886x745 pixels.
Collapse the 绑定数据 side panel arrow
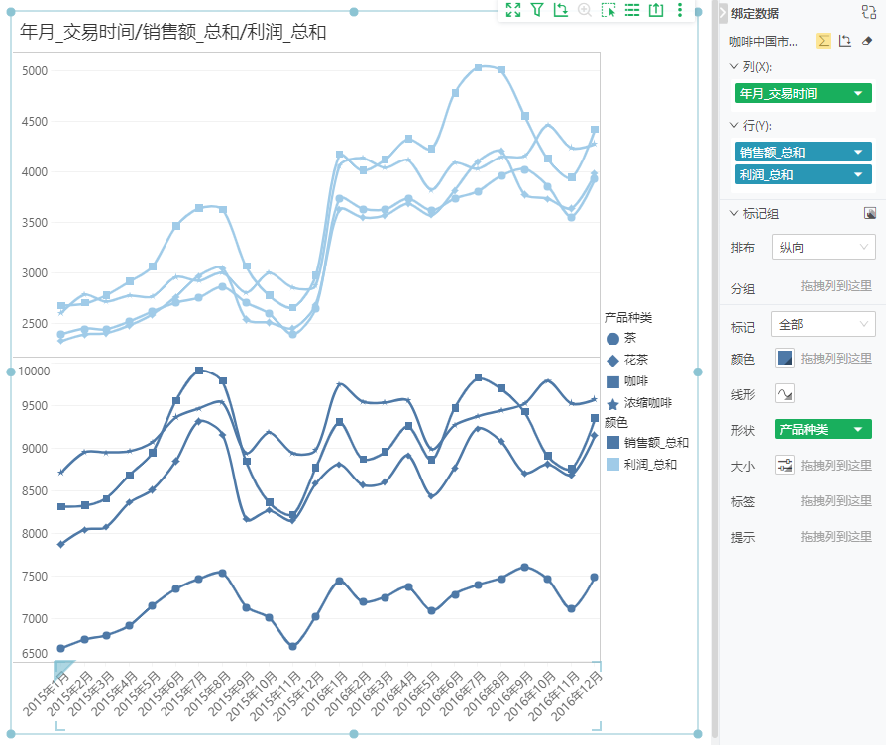tap(723, 13)
